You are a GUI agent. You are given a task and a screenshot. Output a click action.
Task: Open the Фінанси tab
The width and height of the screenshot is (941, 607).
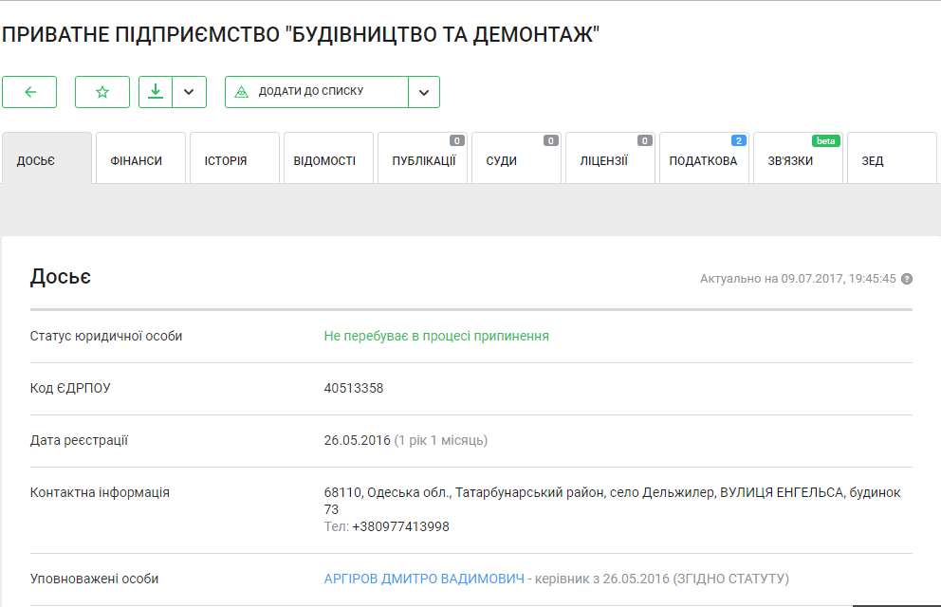(137, 160)
